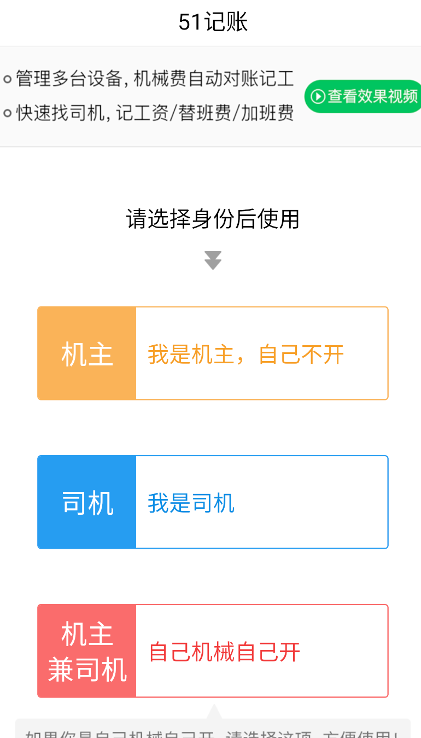
Task: Click 快速找司机 banner line
Action: [155, 113]
